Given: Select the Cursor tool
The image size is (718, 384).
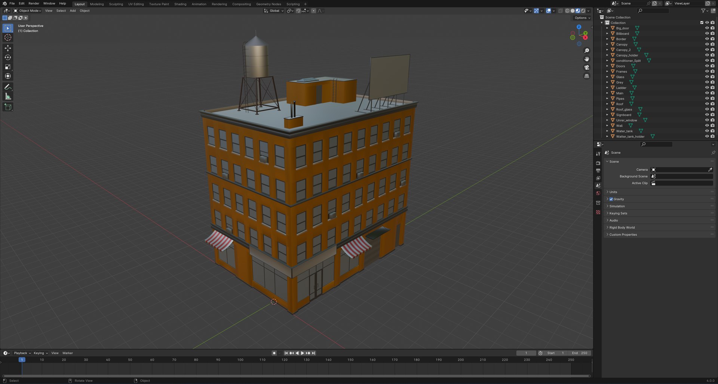Looking at the screenshot, I should click(8, 37).
